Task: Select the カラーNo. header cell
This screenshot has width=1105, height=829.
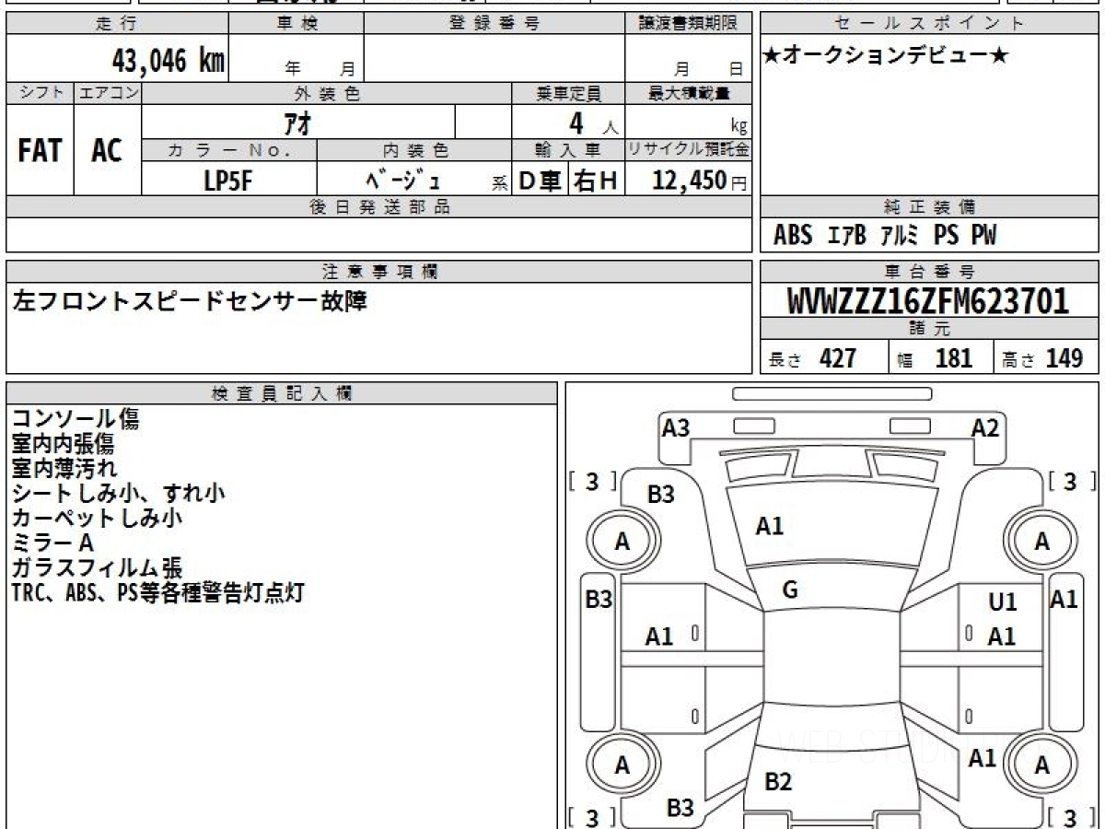Action: coord(229,150)
